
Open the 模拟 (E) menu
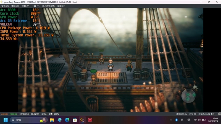point(15,6)
